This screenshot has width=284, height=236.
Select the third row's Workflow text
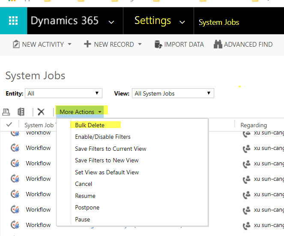38,163
